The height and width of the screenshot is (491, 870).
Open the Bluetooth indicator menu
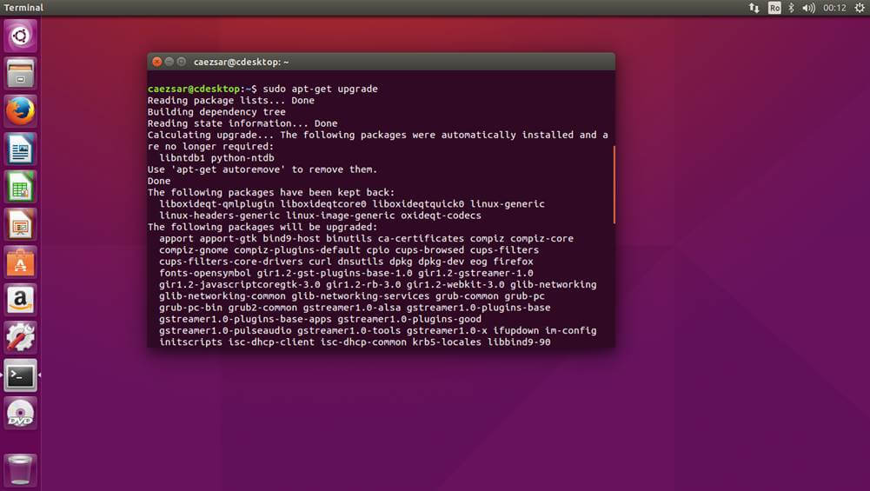[x=792, y=8]
